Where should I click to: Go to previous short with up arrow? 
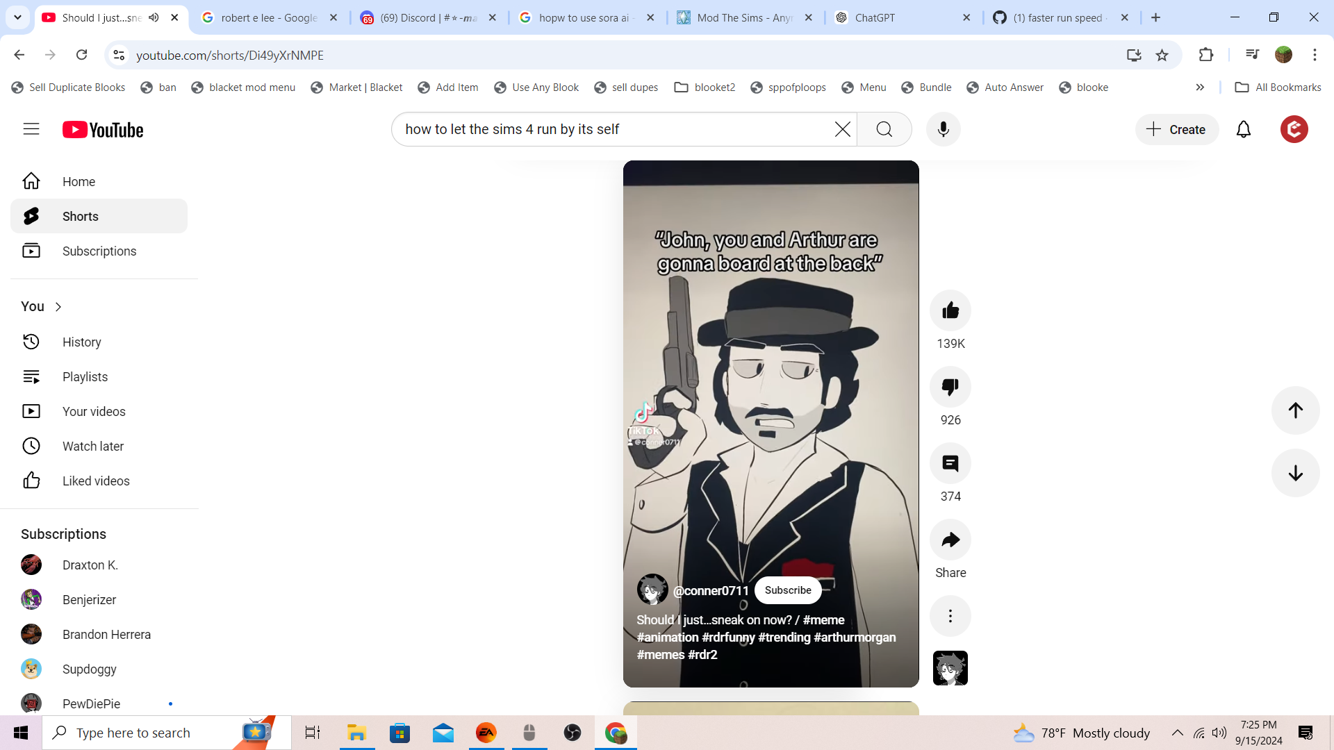(x=1295, y=410)
